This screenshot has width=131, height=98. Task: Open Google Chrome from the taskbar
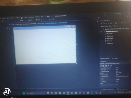tap(64, 93)
